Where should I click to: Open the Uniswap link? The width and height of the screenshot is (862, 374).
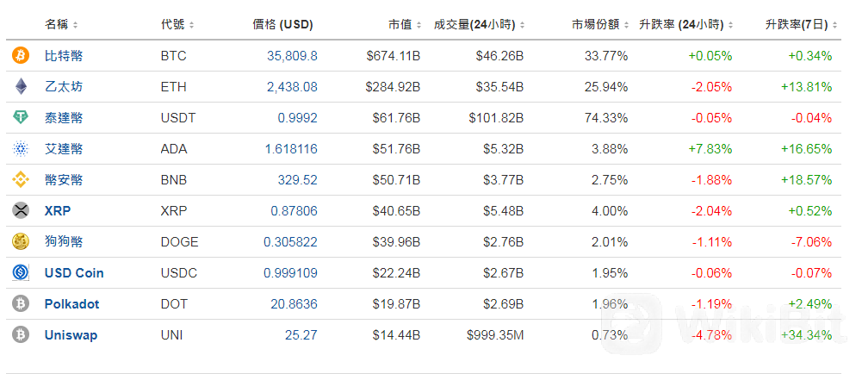coord(71,334)
